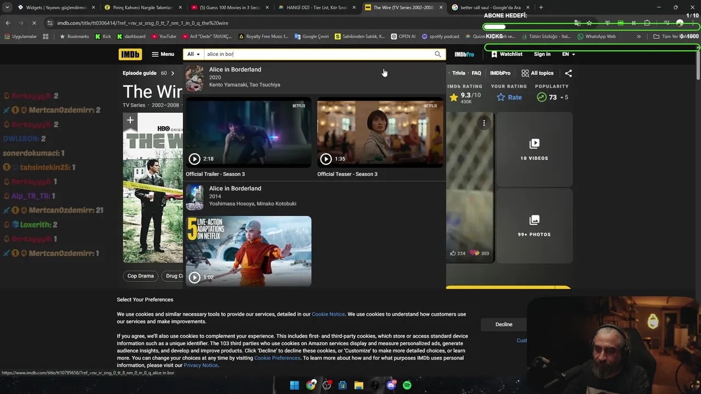This screenshot has width=701, height=394.
Task: Open a new browser tab
Action: [x=541, y=7]
